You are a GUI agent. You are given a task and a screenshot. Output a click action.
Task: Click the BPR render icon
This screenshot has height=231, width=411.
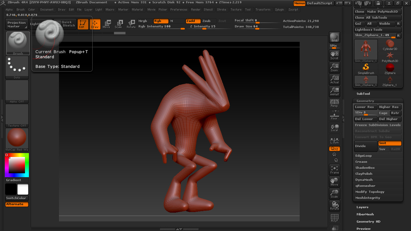point(334,37)
